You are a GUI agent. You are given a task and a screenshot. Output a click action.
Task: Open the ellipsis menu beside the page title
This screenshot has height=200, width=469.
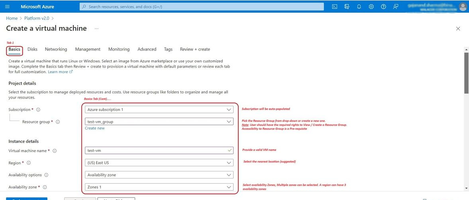coord(96,29)
